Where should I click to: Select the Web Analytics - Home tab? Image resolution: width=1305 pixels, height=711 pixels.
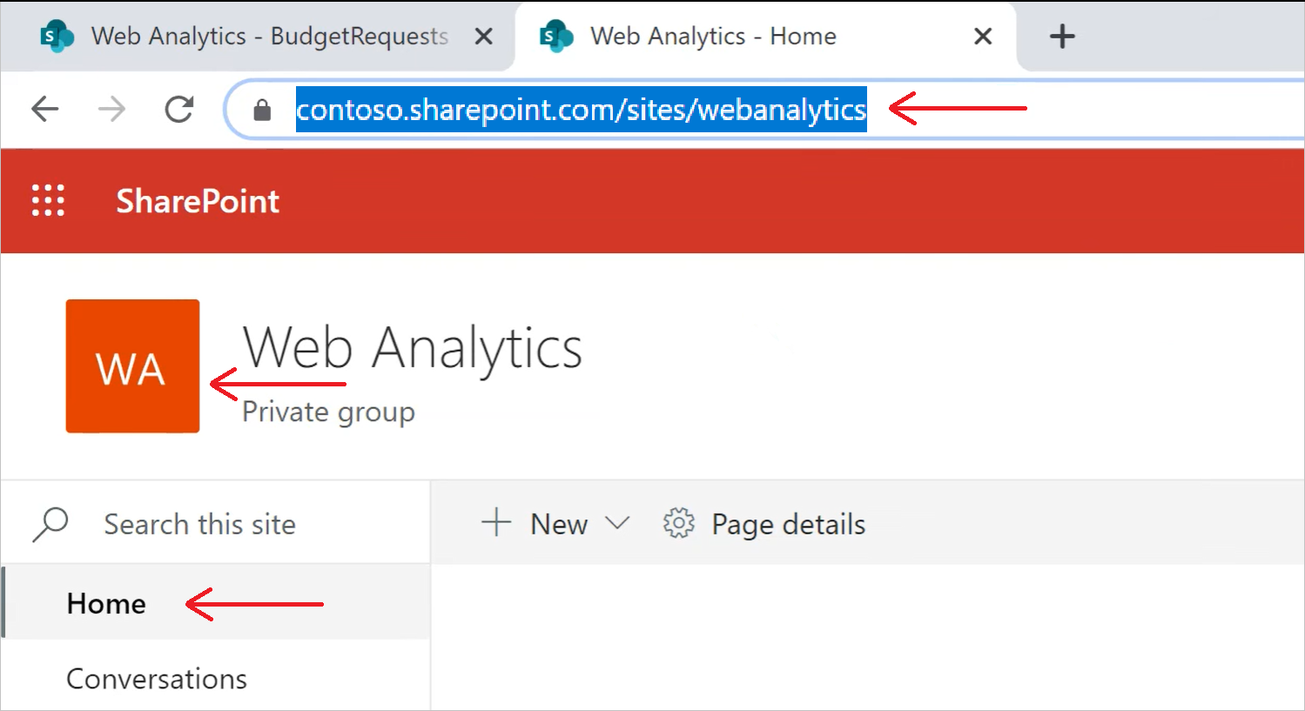pos(714,36)
